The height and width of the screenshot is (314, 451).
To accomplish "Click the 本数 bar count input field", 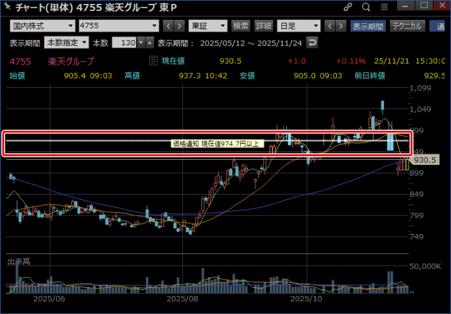I will coord(124,43).
